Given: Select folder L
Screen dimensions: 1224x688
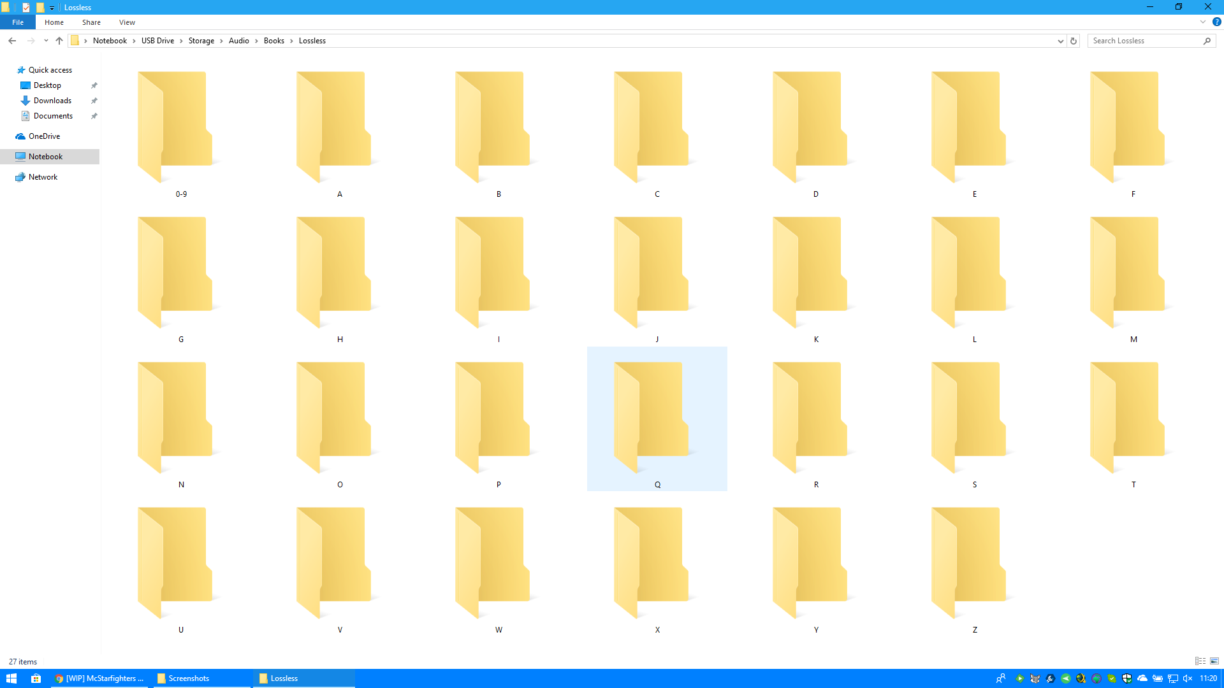Looking at the screenshot, I should pyautogui.click(x=975, y=273).
